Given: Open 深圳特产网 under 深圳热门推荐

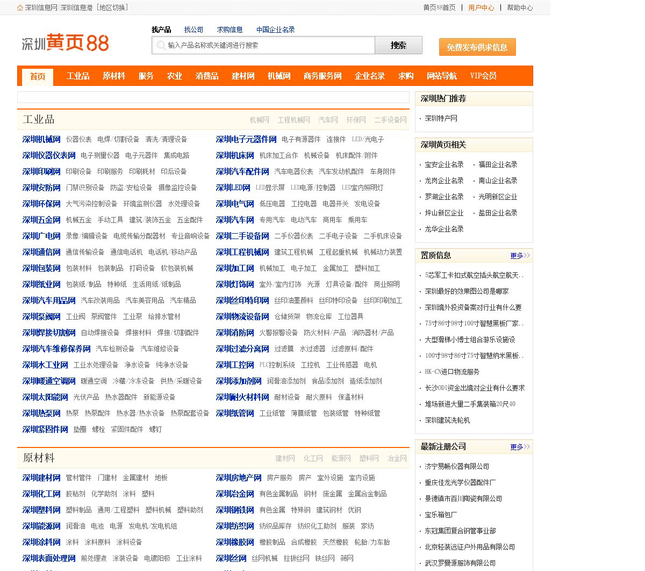Looking at the screenshot, I should (x=441, y=119).
